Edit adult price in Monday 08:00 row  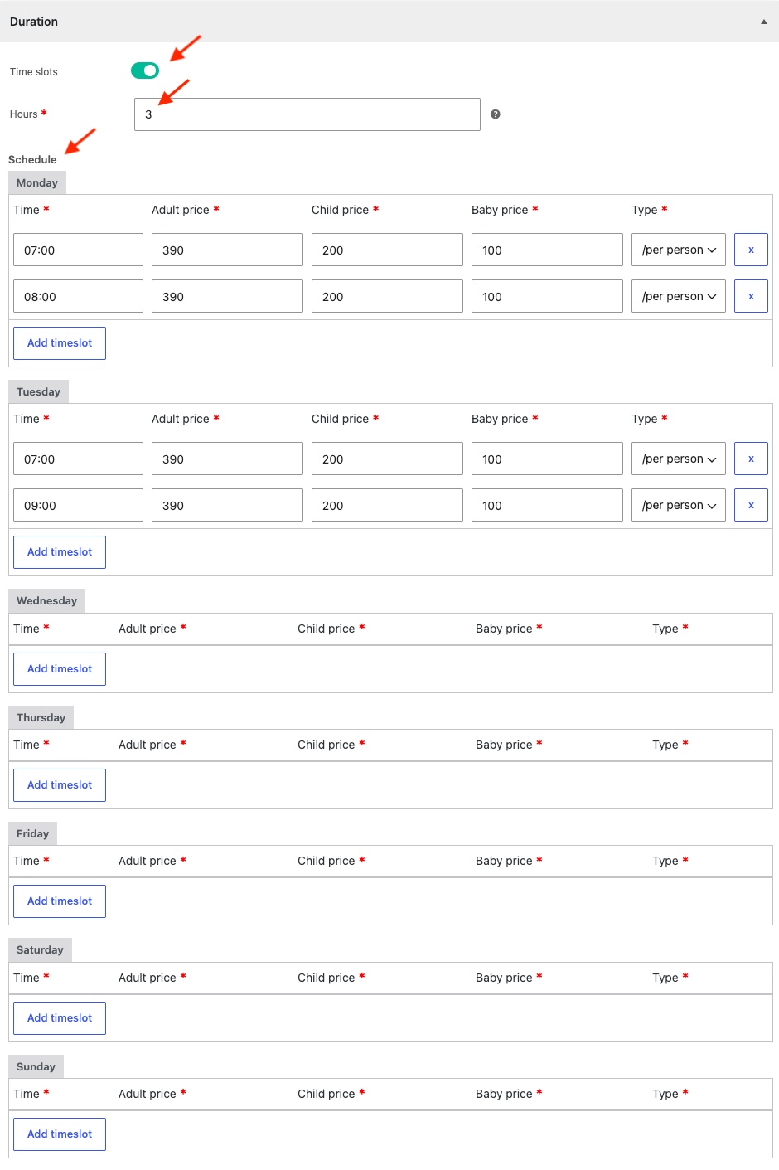(227, 296)
